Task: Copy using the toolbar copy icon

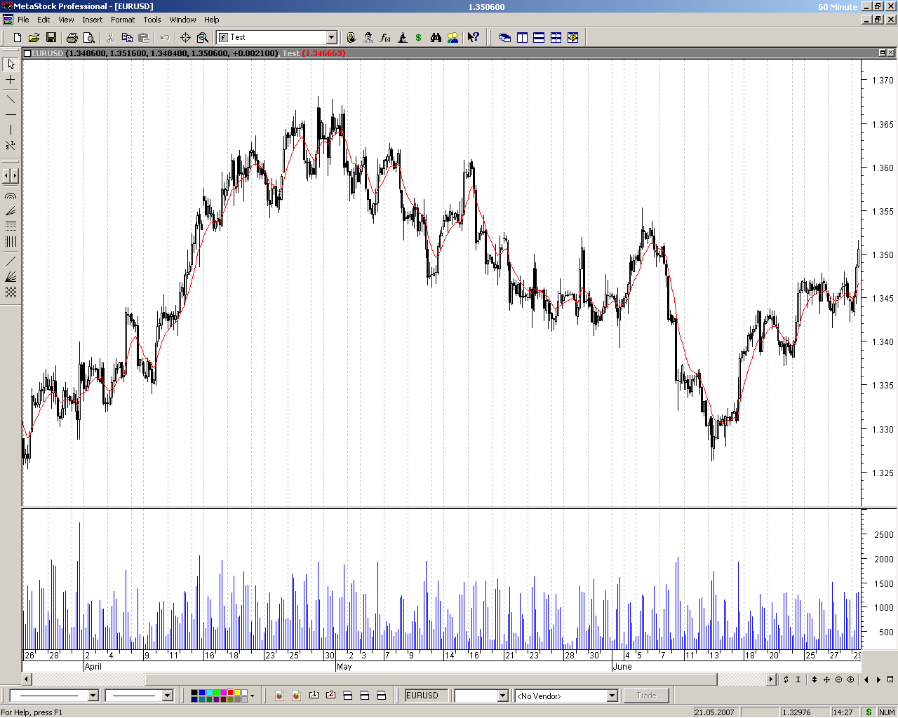Action: [127, 38]
